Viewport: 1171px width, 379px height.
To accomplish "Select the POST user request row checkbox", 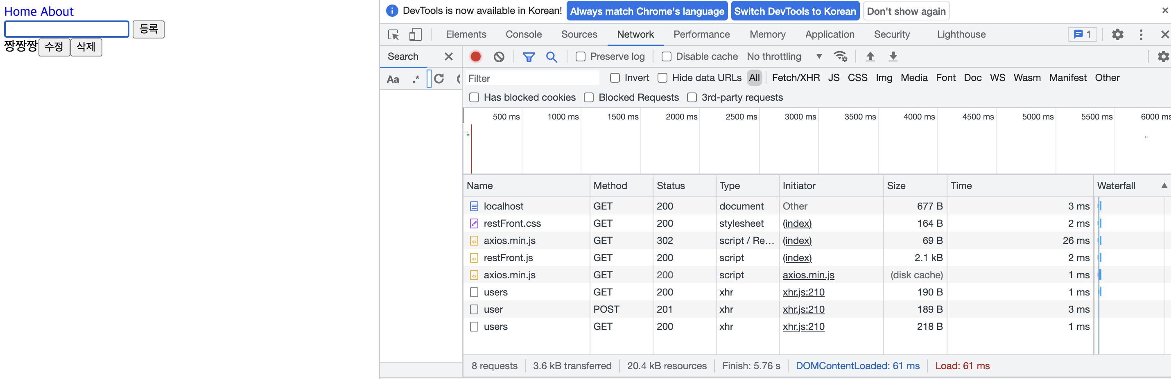I will [474, 309].
